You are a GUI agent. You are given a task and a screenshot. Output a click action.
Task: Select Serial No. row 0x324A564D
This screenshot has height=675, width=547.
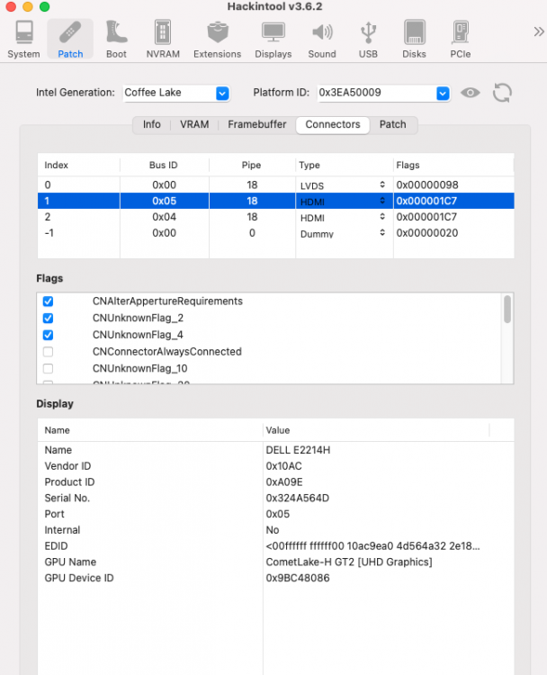(275, 498)
